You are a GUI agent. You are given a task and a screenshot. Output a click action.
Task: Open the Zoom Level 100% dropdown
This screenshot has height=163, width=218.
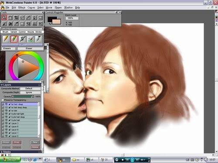pyautogui.click(x=72, y=18)
